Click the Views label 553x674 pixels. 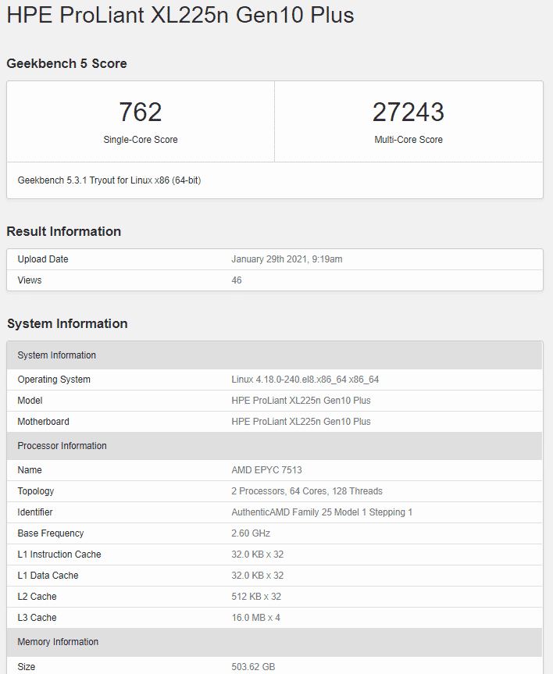[30, 280]
